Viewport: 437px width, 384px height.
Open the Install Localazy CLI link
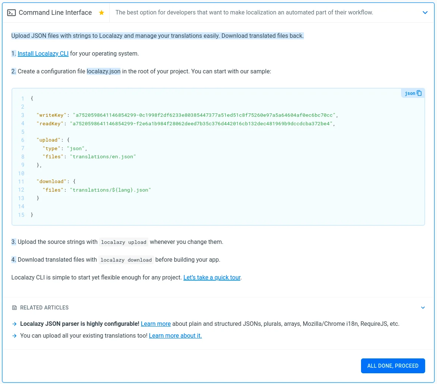coord(43,54)
